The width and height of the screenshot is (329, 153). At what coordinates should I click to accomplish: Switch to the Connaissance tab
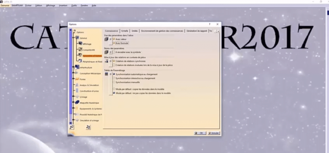tap(112, 31)
